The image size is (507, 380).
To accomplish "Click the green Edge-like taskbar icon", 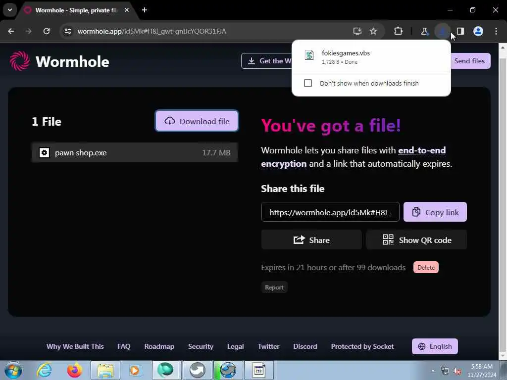I will click(165, 370).
